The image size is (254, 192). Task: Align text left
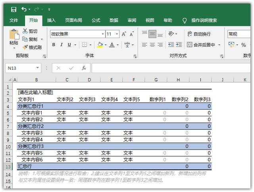(x=144, y=45)
